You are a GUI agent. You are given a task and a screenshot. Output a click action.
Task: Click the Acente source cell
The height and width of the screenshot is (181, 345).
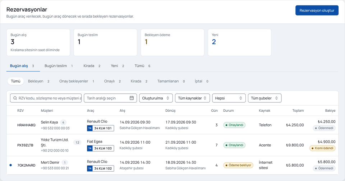[x=265, y=145]
